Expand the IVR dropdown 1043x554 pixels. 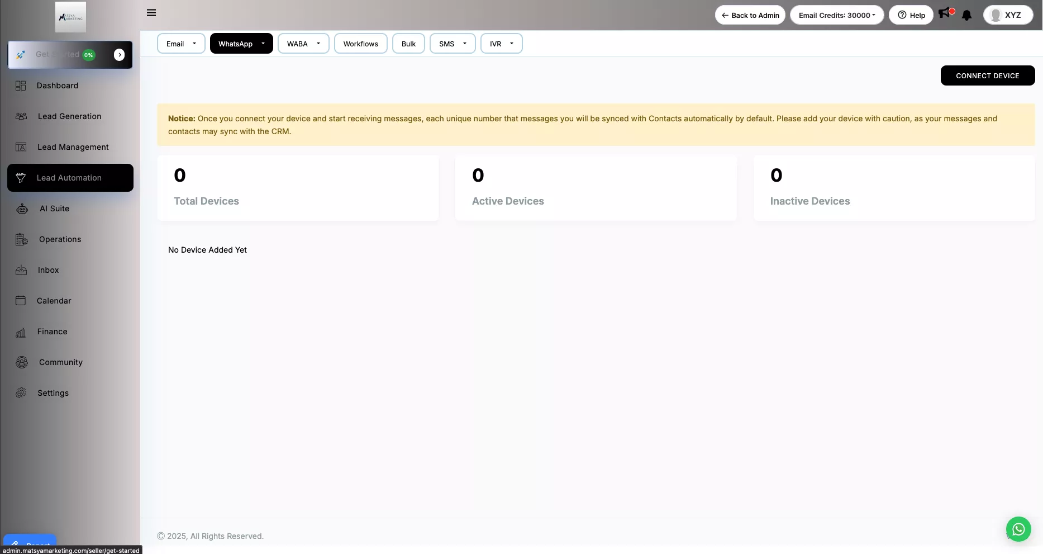[x=501, y=44]
